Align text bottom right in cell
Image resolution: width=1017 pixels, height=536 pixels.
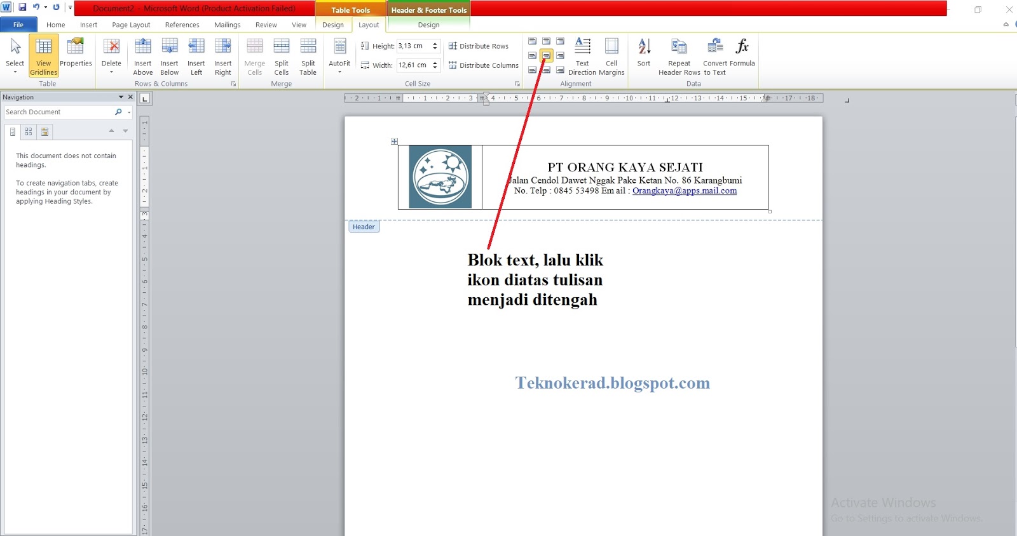pyautogui.click(x=561, y=70)
